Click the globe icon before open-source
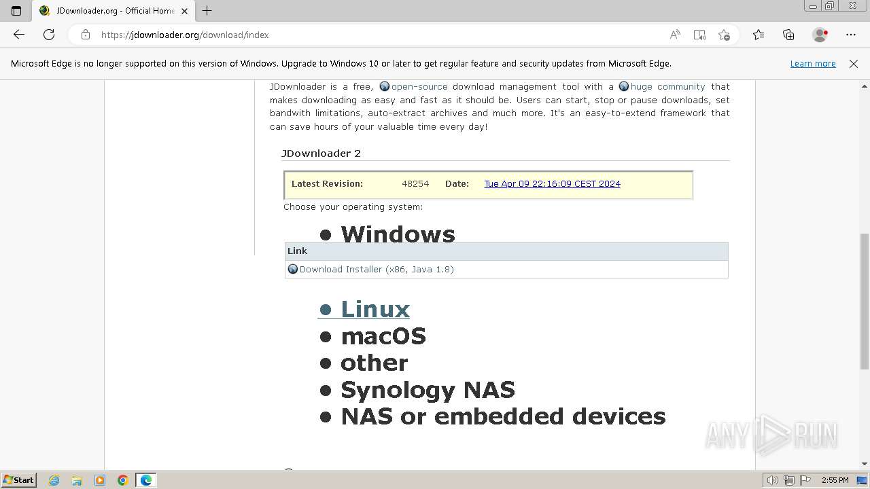Screen dimensions: 870x489 pyautogui.click(x=385, y=87)
